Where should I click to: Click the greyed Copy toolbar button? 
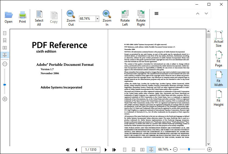coord(54,17)
